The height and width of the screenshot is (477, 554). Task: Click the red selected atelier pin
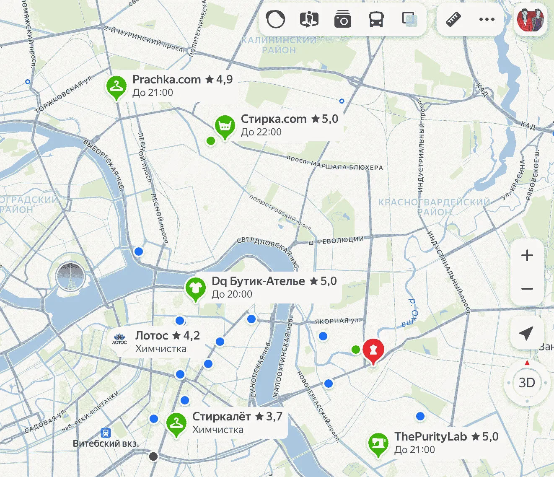click(x=373, y=350)
